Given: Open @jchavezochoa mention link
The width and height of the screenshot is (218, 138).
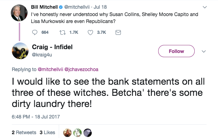Looking at the screenshot, I should (81, 69).
